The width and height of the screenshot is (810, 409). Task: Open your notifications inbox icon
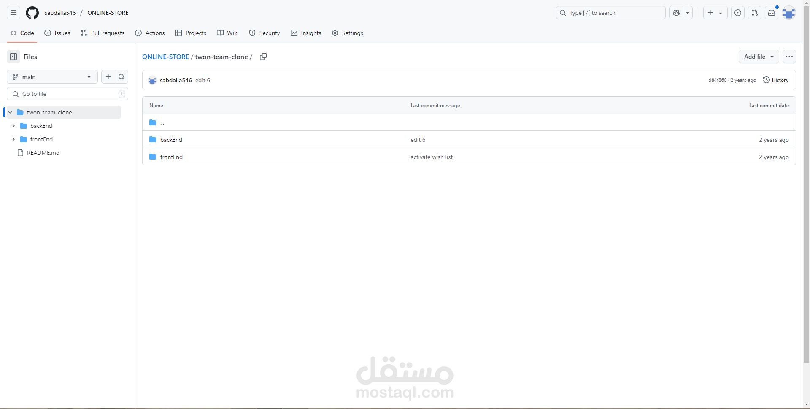(x=772, y=13)
